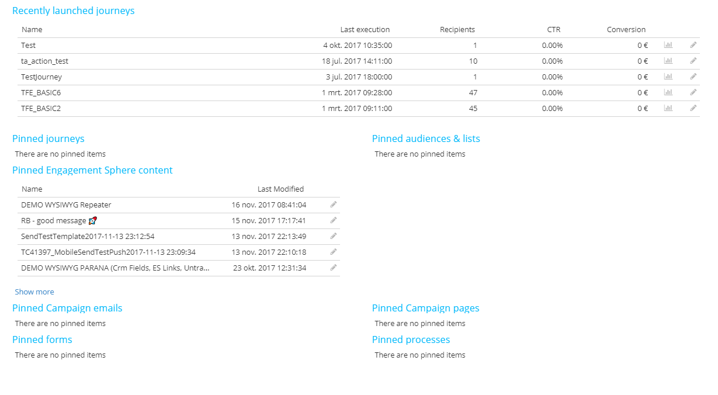The width and height of the screenshot is (718, 395).
Task: Edit the RB - good message content
Action: [334, 220]
